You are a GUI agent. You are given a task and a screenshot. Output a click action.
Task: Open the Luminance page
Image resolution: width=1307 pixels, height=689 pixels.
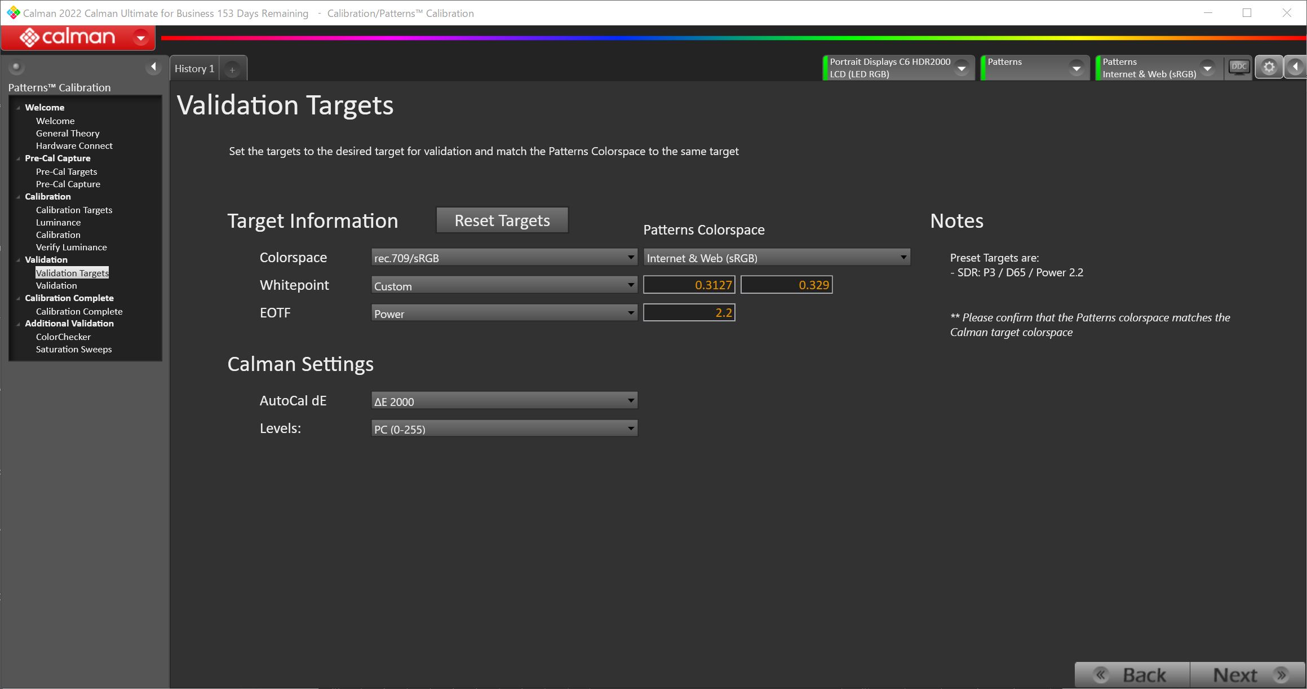coord(58,222)
